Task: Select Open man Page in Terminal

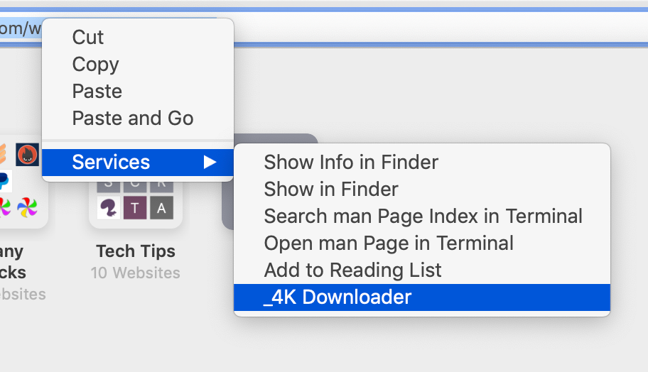Action: (x=422, y=244)
